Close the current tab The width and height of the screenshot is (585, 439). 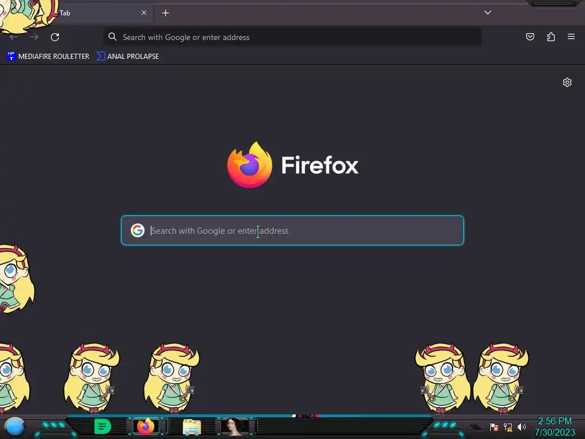click(x=143, y=13)
